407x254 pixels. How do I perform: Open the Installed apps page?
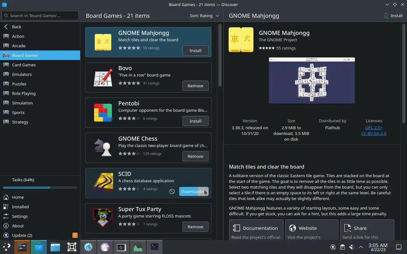pyautogui.click(x=40, y=207)
